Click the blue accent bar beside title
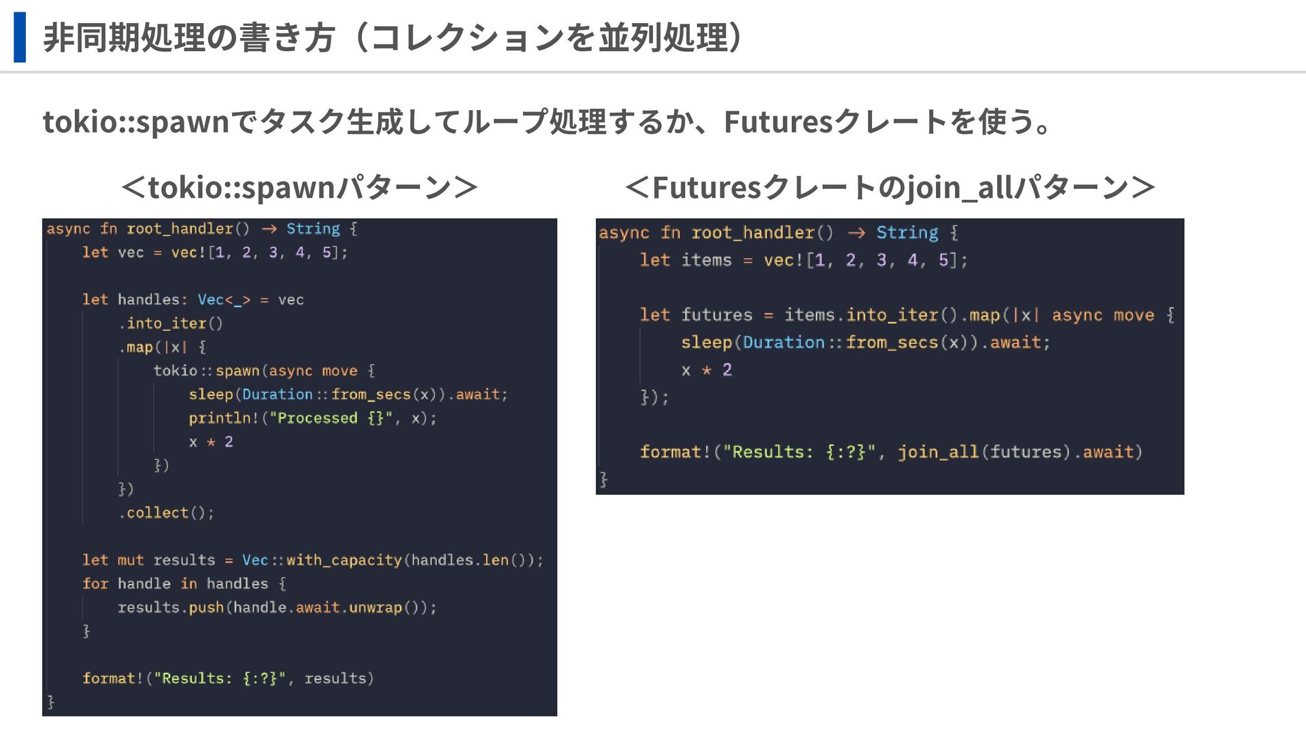The height and width of the screenshot is (734, 1306). (x=20, y=37)
